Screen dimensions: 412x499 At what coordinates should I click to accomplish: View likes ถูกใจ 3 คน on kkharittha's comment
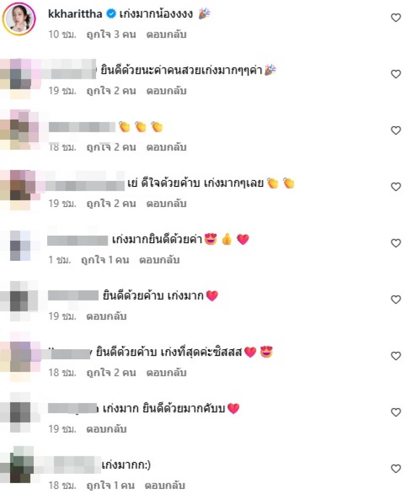tap(112, 34)
